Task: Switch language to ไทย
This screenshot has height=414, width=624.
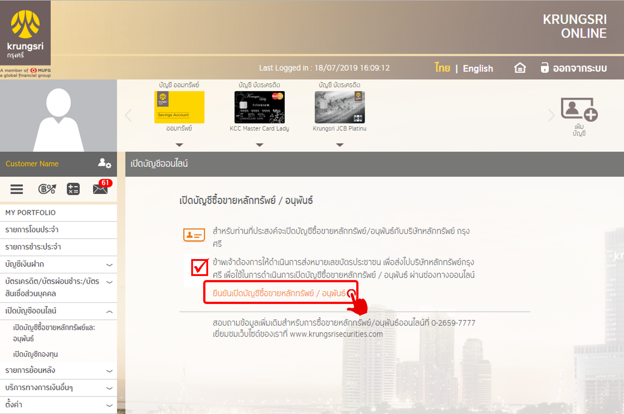Action: 442,68
